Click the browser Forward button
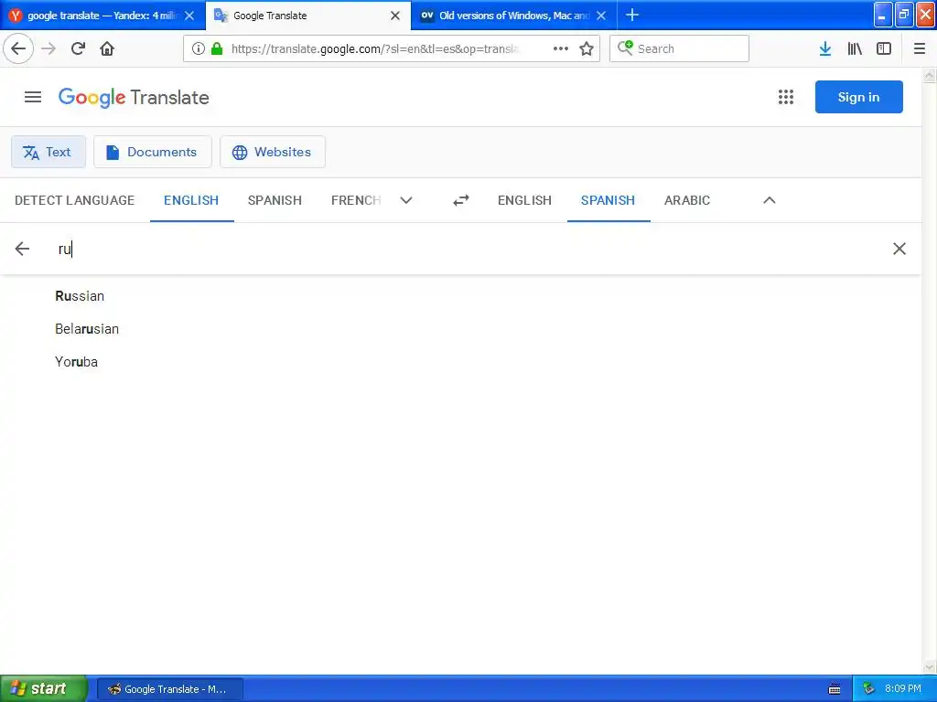Image resolution: width=937 pixels, height=702 pixels. (48, 48)
